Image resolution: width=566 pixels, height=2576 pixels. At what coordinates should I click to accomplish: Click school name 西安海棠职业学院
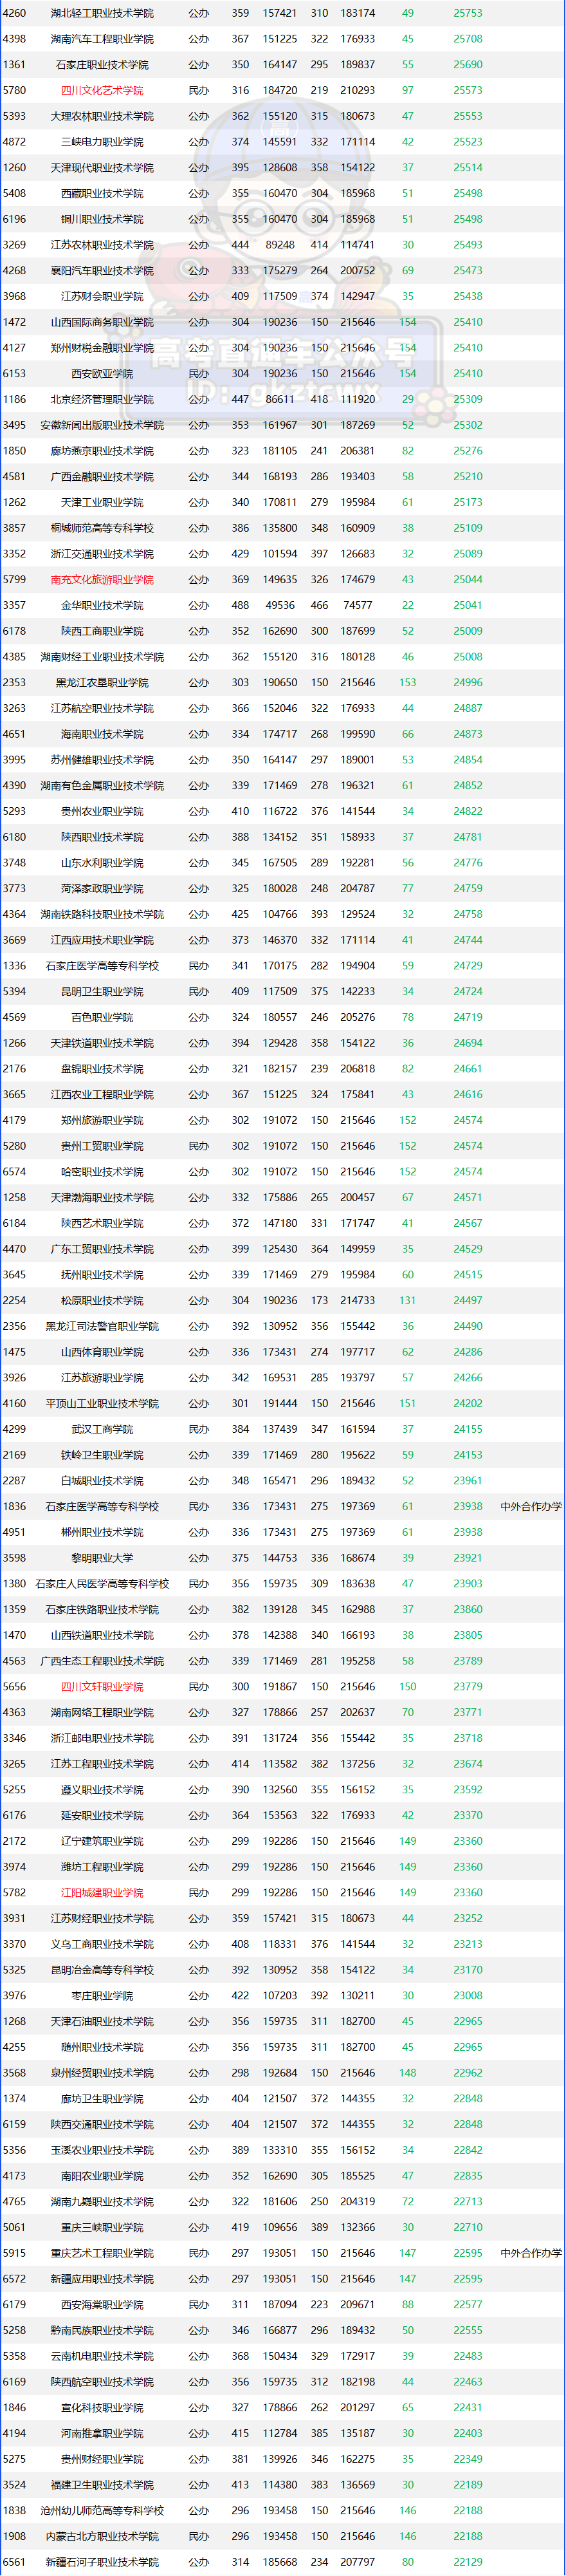coord(102,2305)
